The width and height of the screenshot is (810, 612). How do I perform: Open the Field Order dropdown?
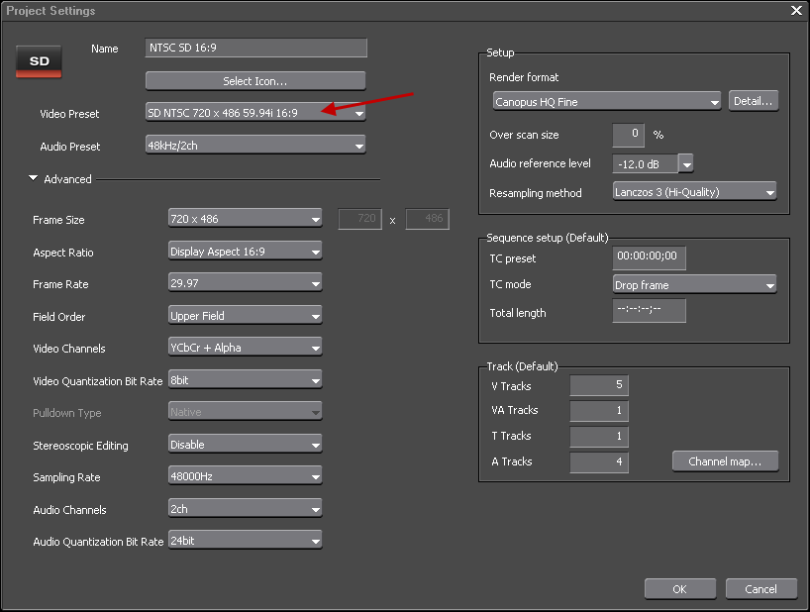pyautogui.click(x=246, y=316)
